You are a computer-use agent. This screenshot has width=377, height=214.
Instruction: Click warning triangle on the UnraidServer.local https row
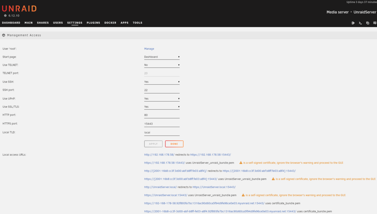point(243,195)
